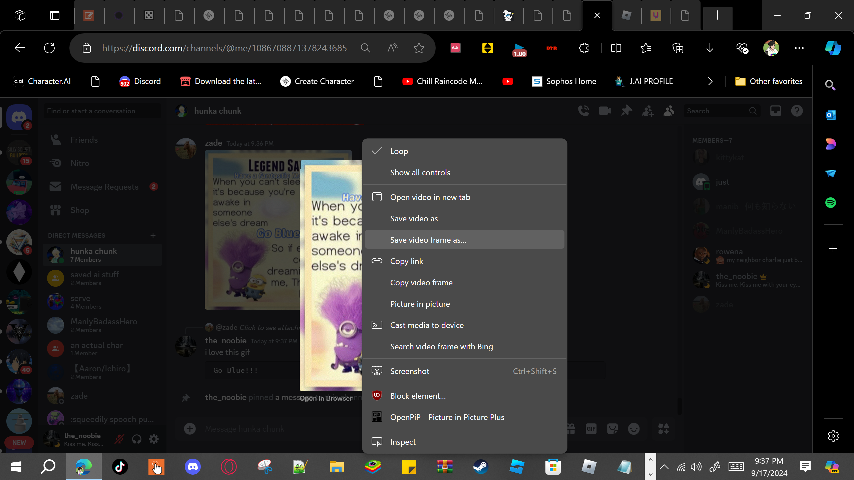Click uBlock Origin Block element entry
Screen dimensions: 854x480
pos(418,396)
